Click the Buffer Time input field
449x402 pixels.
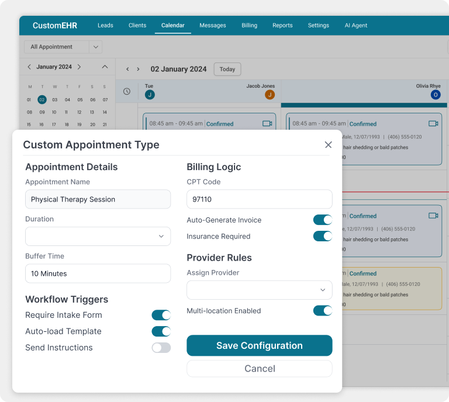(x=98, y=273)
